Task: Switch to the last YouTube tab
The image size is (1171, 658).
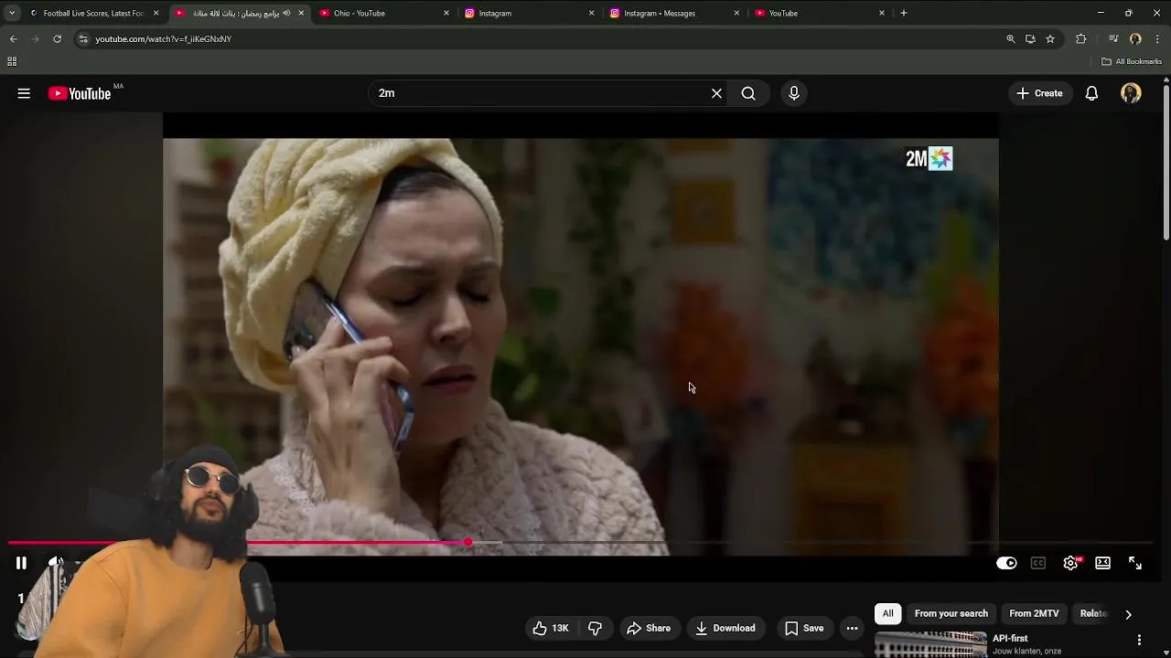Action: pyautogui.click(x=820, y=13)
